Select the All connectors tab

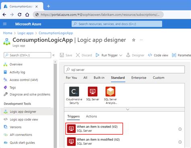pyautogui.click(x=85, y=78)
